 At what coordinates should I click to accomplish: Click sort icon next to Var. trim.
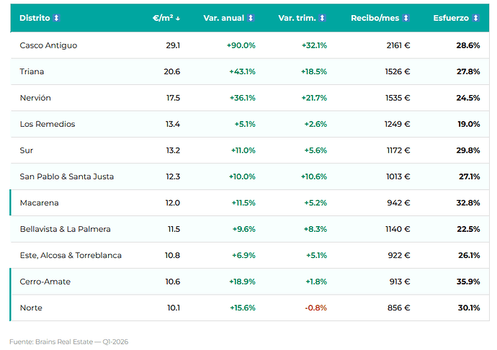(x=323, y=18)
